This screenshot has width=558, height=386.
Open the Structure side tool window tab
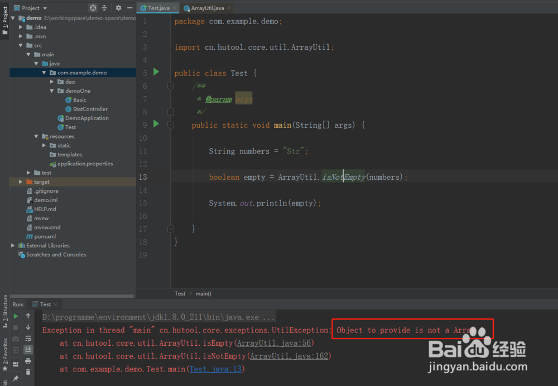[x=5, y=311]
